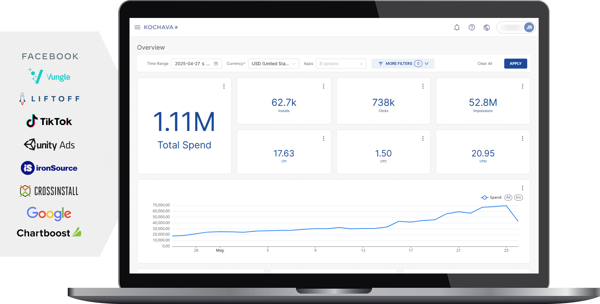Expand More Filters chevron

pos(427,64)
